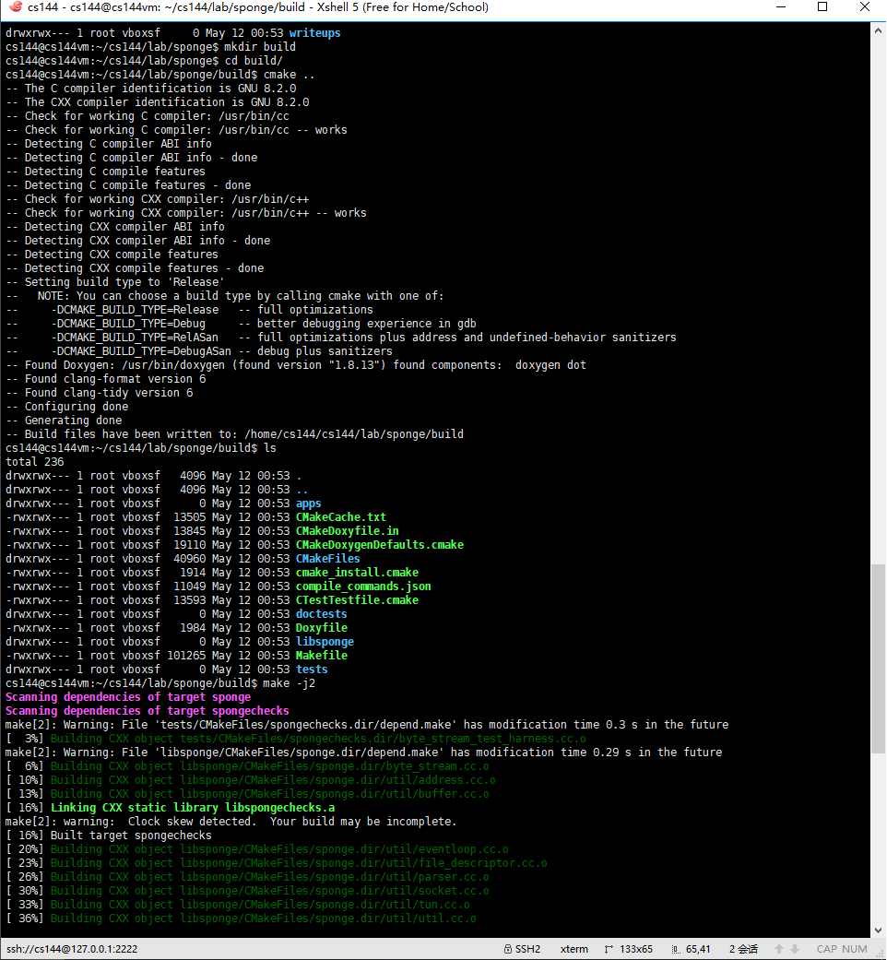
Task: Click the 'Configuring done' line
Action: tap(66, 407)
